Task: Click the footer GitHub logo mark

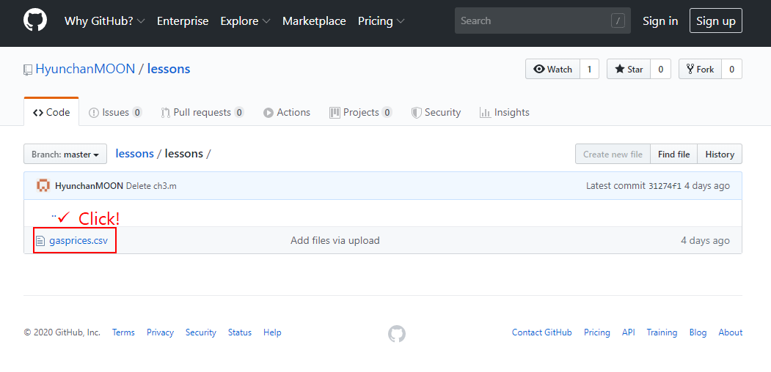Action: 397,334
